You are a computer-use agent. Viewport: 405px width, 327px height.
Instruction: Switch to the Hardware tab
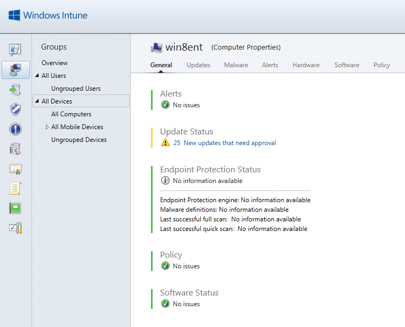point(306,65)
